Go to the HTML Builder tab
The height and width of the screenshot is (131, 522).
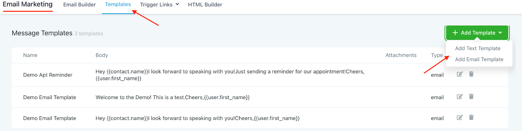click(205, 5)
